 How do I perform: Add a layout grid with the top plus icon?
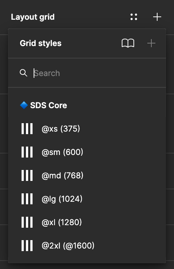[x=157, y=17]
